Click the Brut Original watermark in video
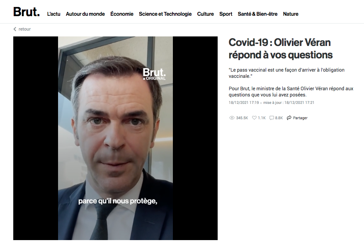Image resolution: width=364 pixels, height=243 pixels. click(x=154, y=74)
